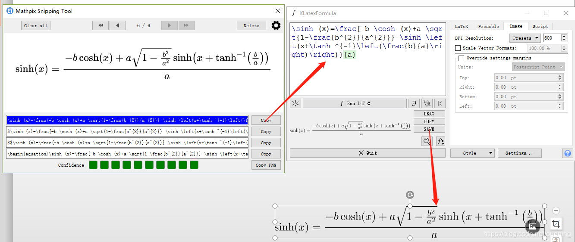The image size is (575, 242).
Task: Select the \begin{equation} LaTeX text row
Action: (x=127, y=154)
